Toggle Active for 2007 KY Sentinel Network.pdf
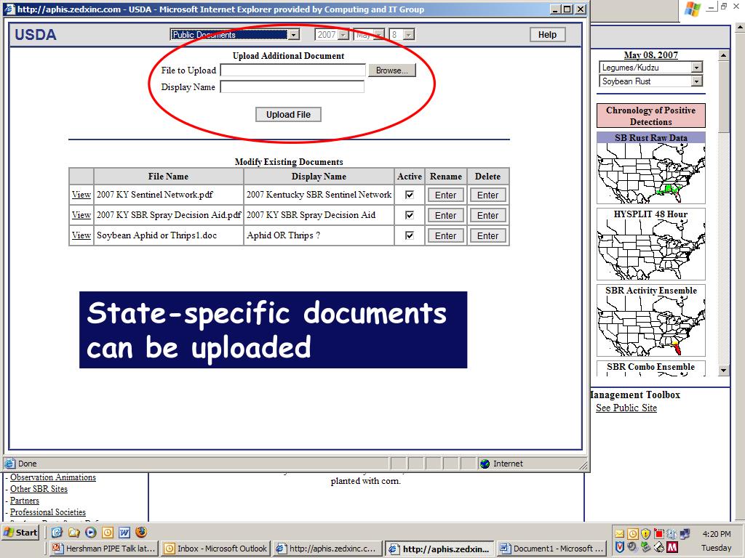This screenshot has height=558, width=745. 409,195
